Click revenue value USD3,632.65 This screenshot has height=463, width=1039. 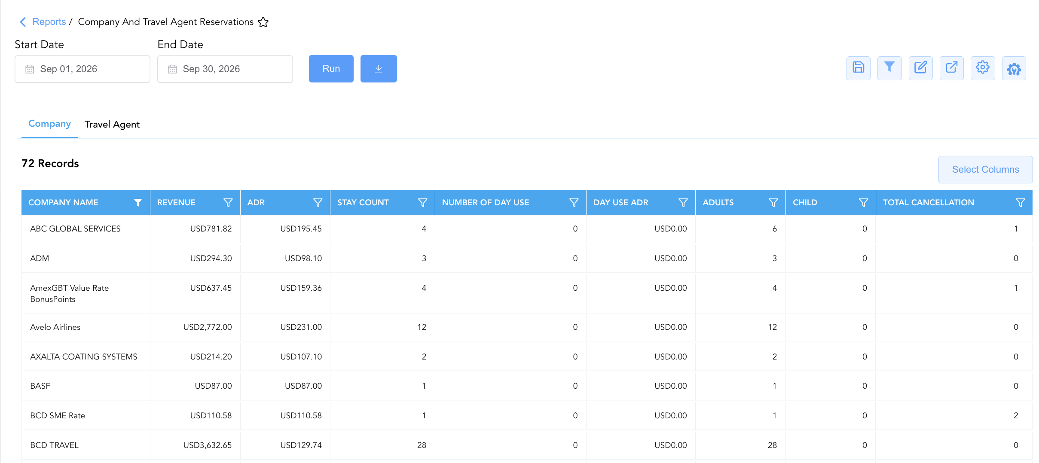pyautogui.click(x=208, y=445)
